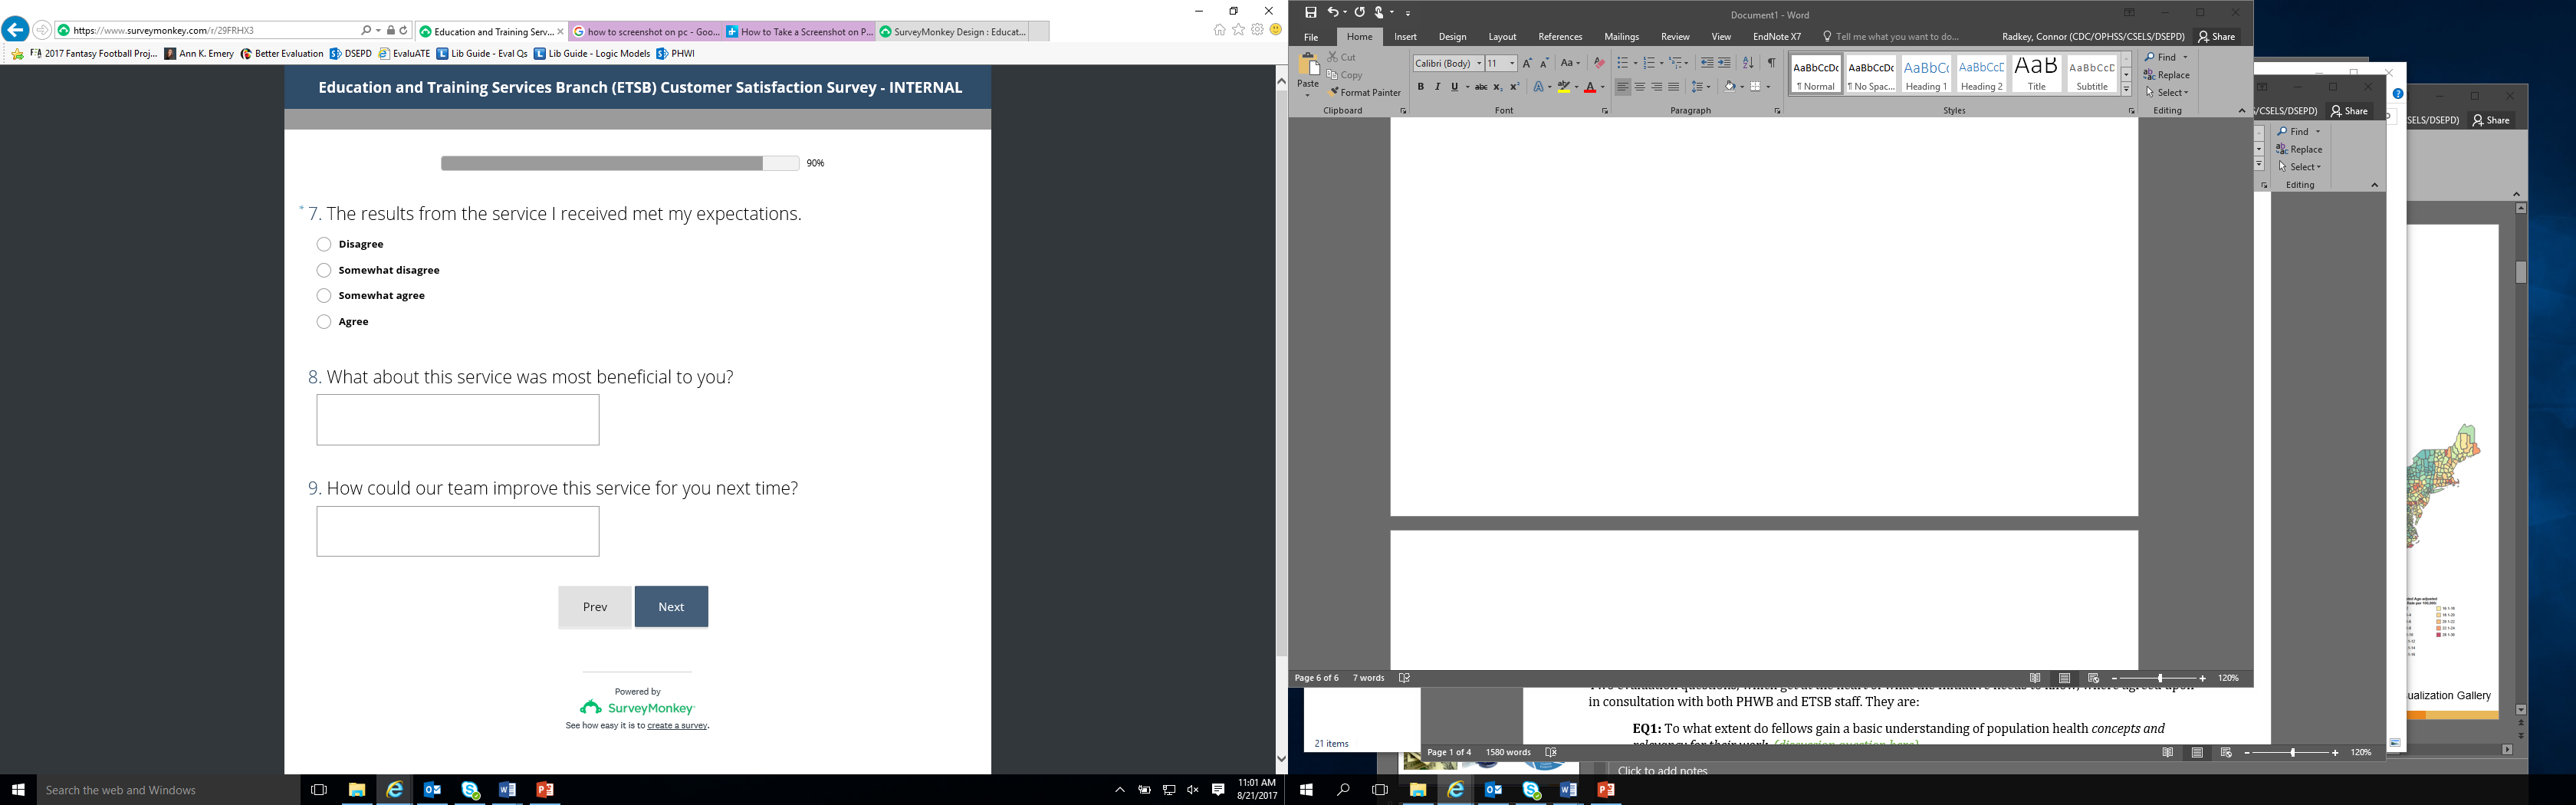Select Somewhat disagree for question 7
The height and width of the screenshot is (805, 2576).
click(324, 270)
